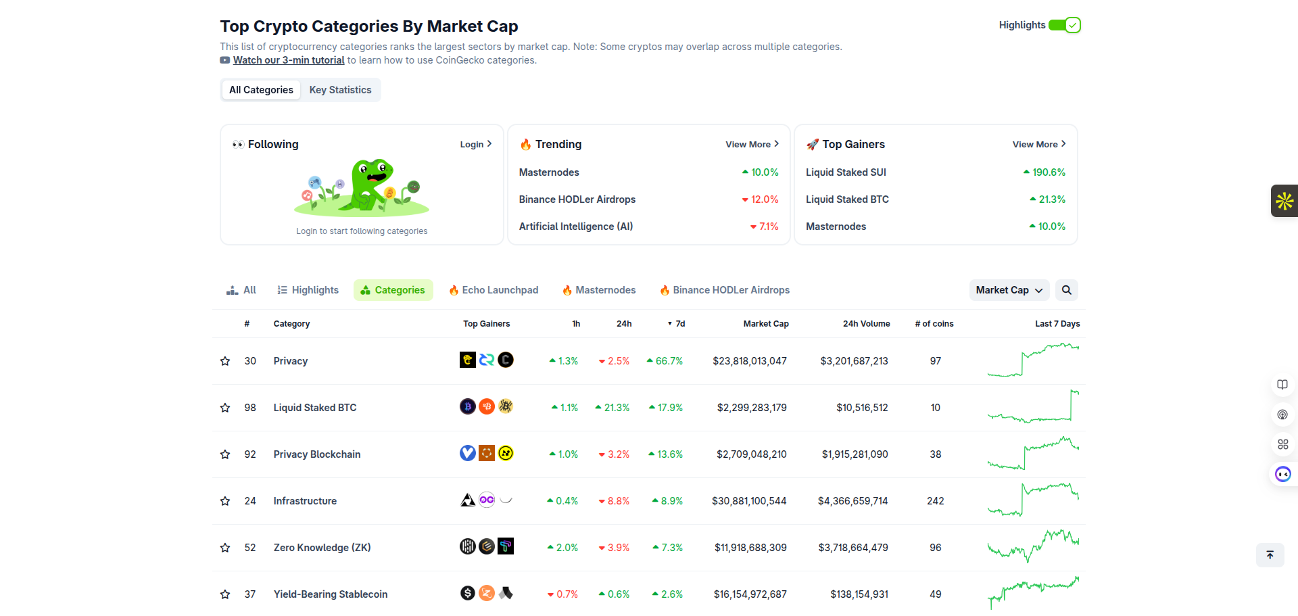Click the scroll-to-top arrow button
This screenshot has height=616, width=1298.
pyautogui.click(x=1270, y=555)
